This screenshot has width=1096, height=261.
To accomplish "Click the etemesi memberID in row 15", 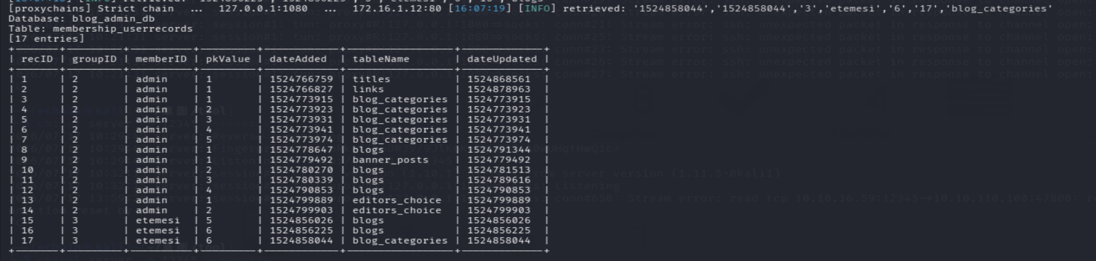I will tap(157, 220).
